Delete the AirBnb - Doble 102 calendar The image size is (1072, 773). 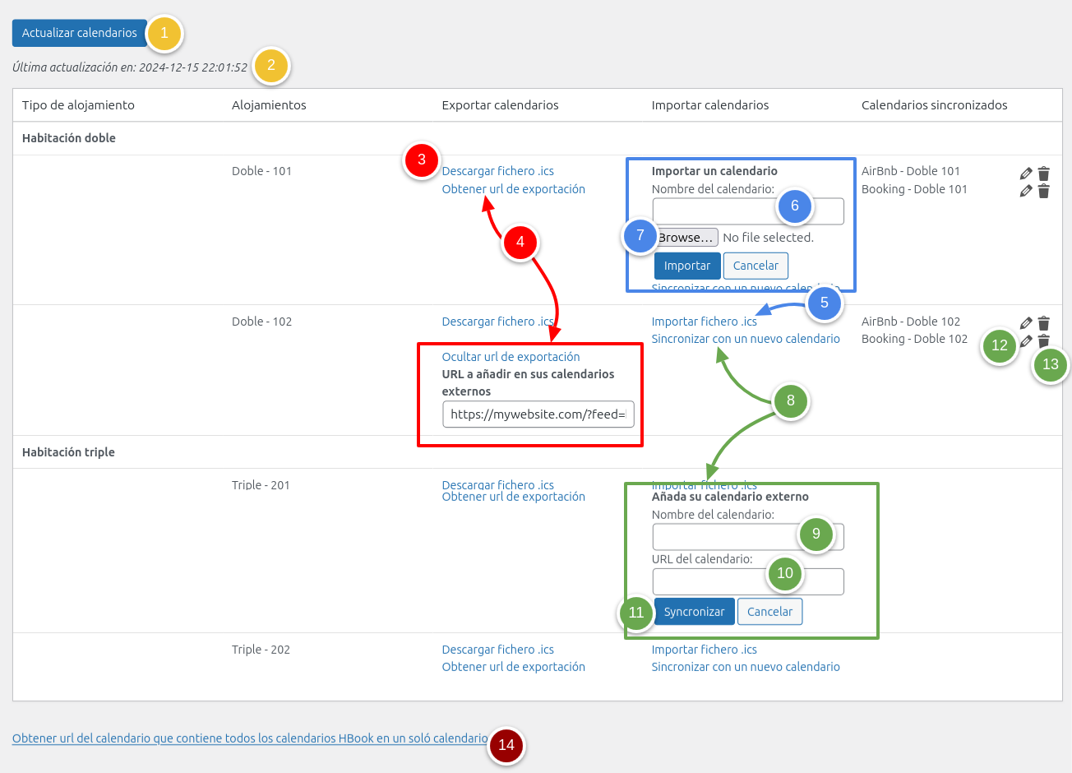pos(1043,323)
